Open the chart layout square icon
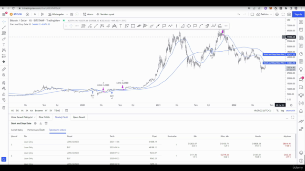This screenshot has width=305, height=171. tap(252, 14)
